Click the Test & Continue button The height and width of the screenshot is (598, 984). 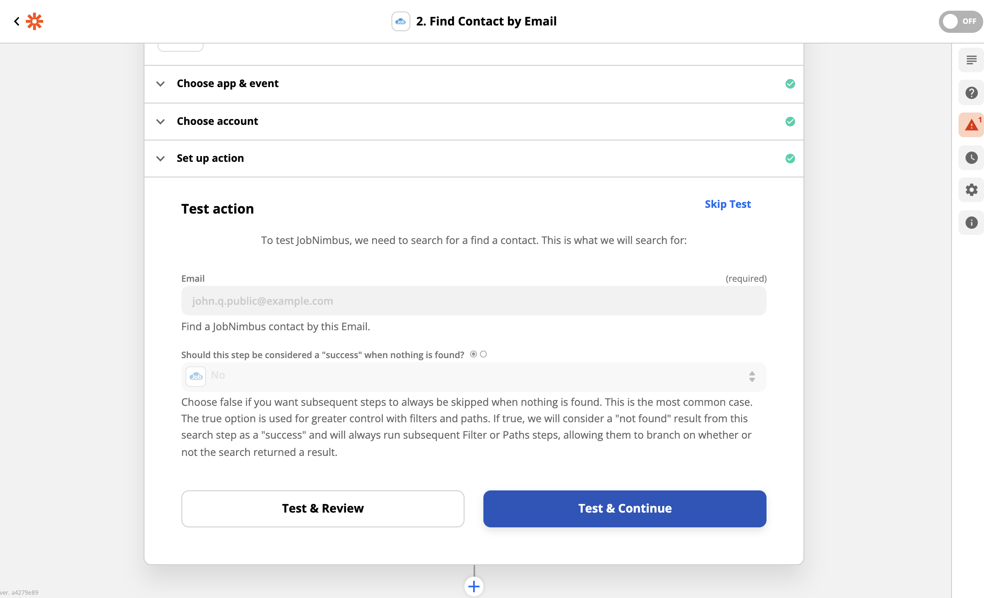pyautogui.click(x=625, y=508)
